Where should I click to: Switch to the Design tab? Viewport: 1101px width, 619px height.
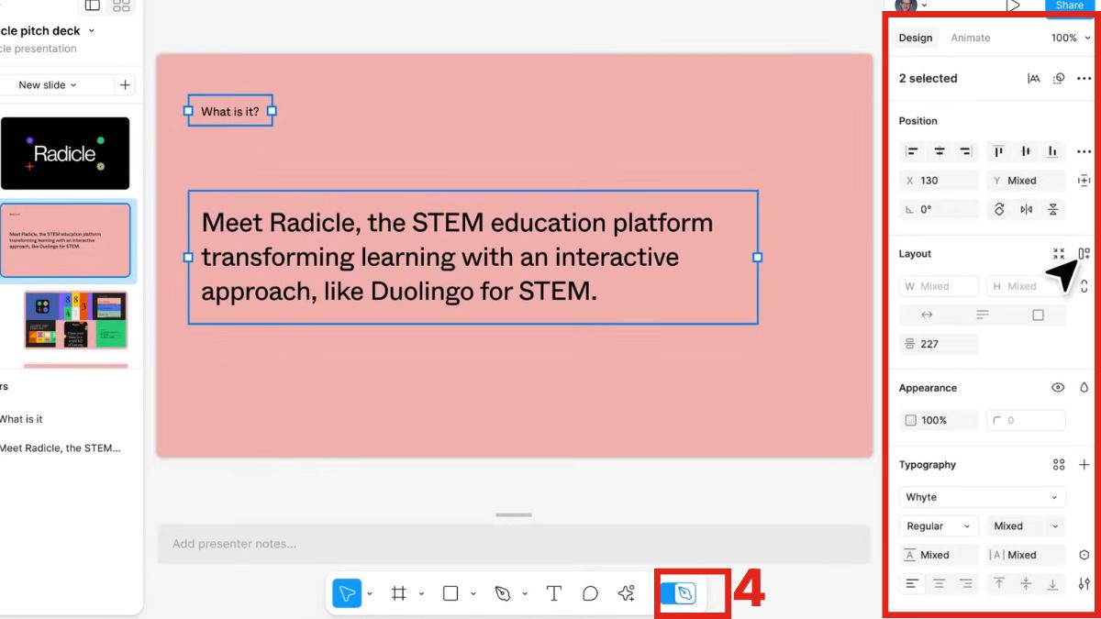point(915,38)
